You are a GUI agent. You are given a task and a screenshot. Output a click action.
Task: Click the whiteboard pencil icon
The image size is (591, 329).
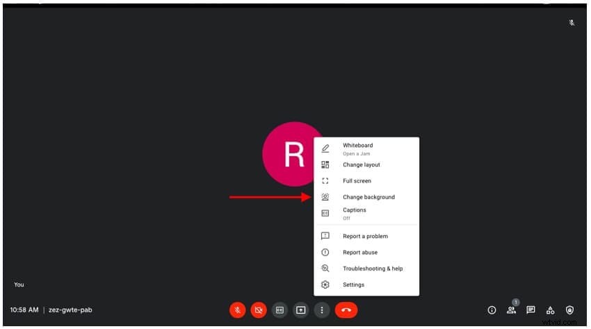[325, 149]
